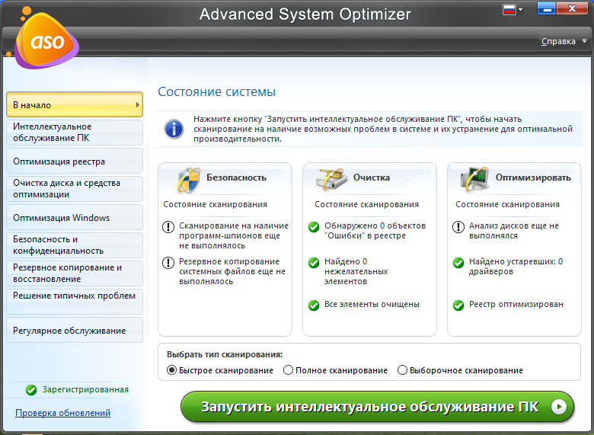Click Обнаружено 0 объектов Ошибки text
This screenshot has height=435, width=594.
click(x=375, y=230)
